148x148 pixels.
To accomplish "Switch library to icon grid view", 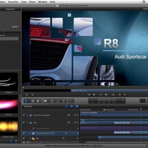I will 11,141.
